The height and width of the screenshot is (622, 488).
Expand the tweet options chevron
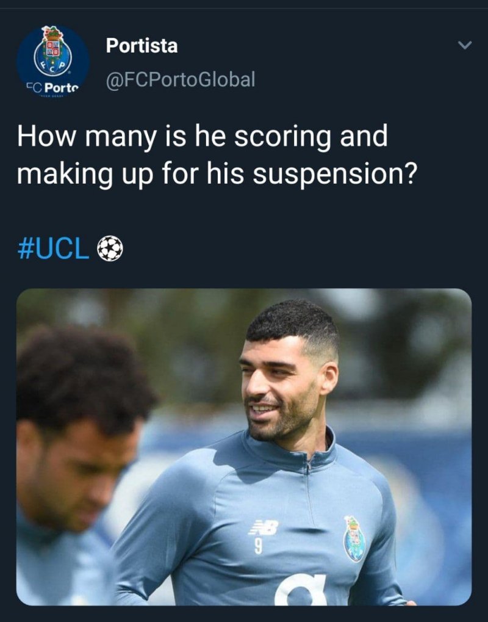pos(464,46)
